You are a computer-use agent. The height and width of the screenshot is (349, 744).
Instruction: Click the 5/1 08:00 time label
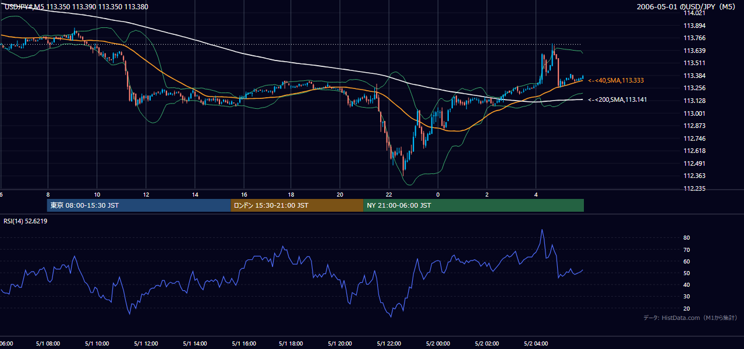(48, 344)
